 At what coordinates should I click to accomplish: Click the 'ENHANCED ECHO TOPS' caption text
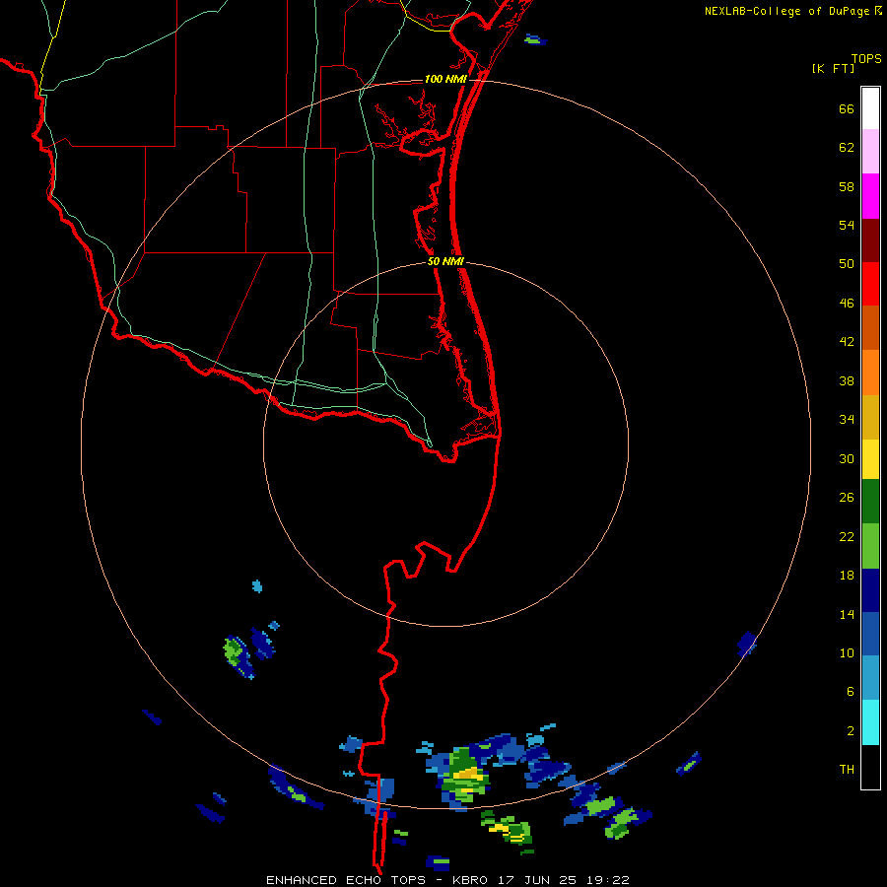click(346, 880)
